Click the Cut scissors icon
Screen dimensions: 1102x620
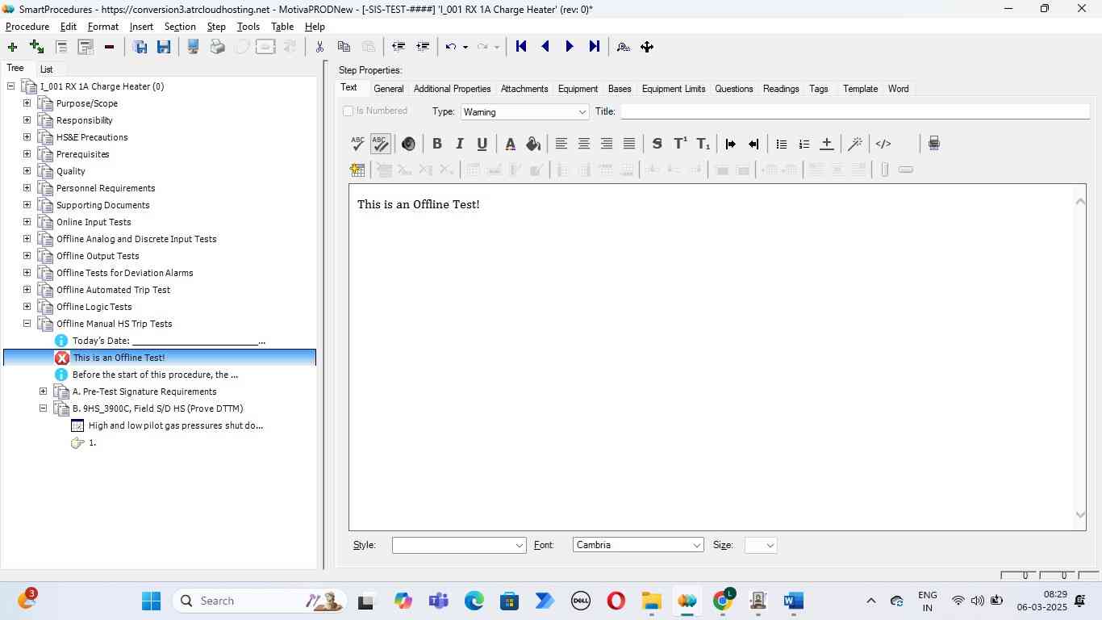pos(319,47)
